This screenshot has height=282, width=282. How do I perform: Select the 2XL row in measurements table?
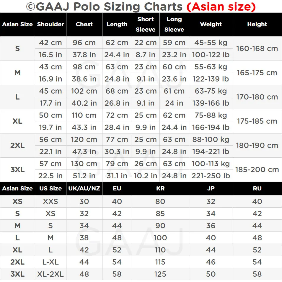(17, 146)
